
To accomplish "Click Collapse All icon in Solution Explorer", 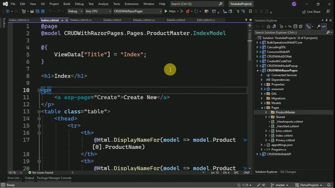I will (x=295, y=27).
